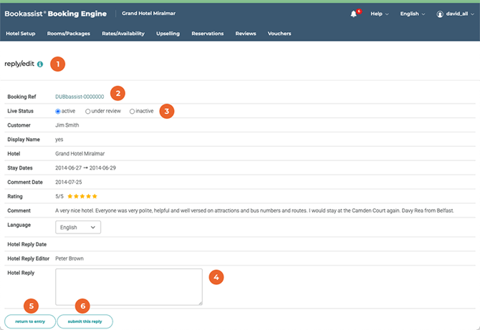
Task: Open the Vouchers menu
Action: (279, 34)
